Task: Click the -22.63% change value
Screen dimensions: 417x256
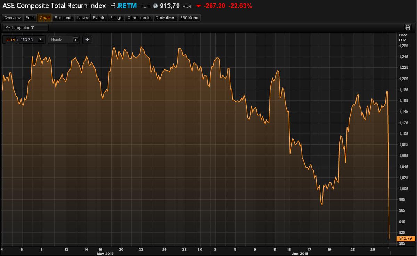Action: tap(240, 6)
